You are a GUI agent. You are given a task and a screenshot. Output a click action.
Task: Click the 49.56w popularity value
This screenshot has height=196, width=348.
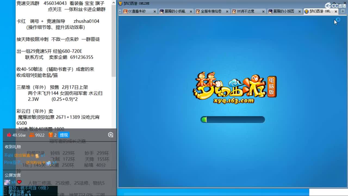[x=19, y=135]
